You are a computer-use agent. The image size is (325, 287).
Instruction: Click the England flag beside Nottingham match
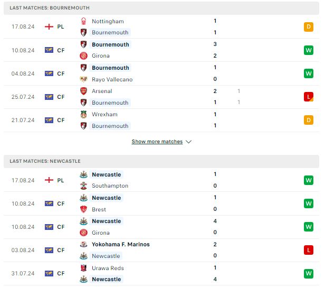click(49, 26)
